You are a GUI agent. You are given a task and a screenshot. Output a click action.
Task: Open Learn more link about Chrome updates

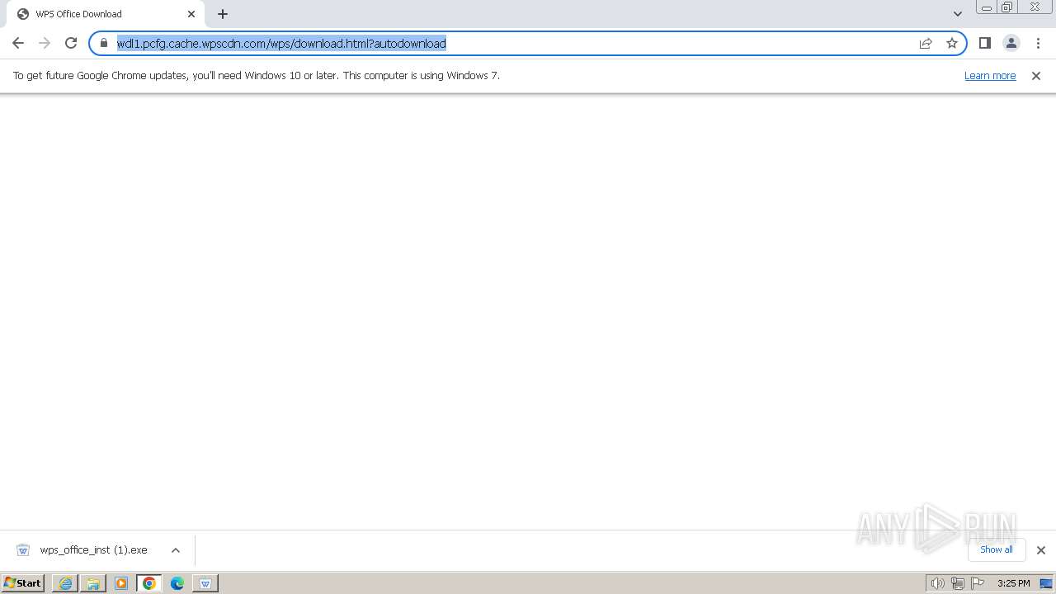(x=990, y=75)
